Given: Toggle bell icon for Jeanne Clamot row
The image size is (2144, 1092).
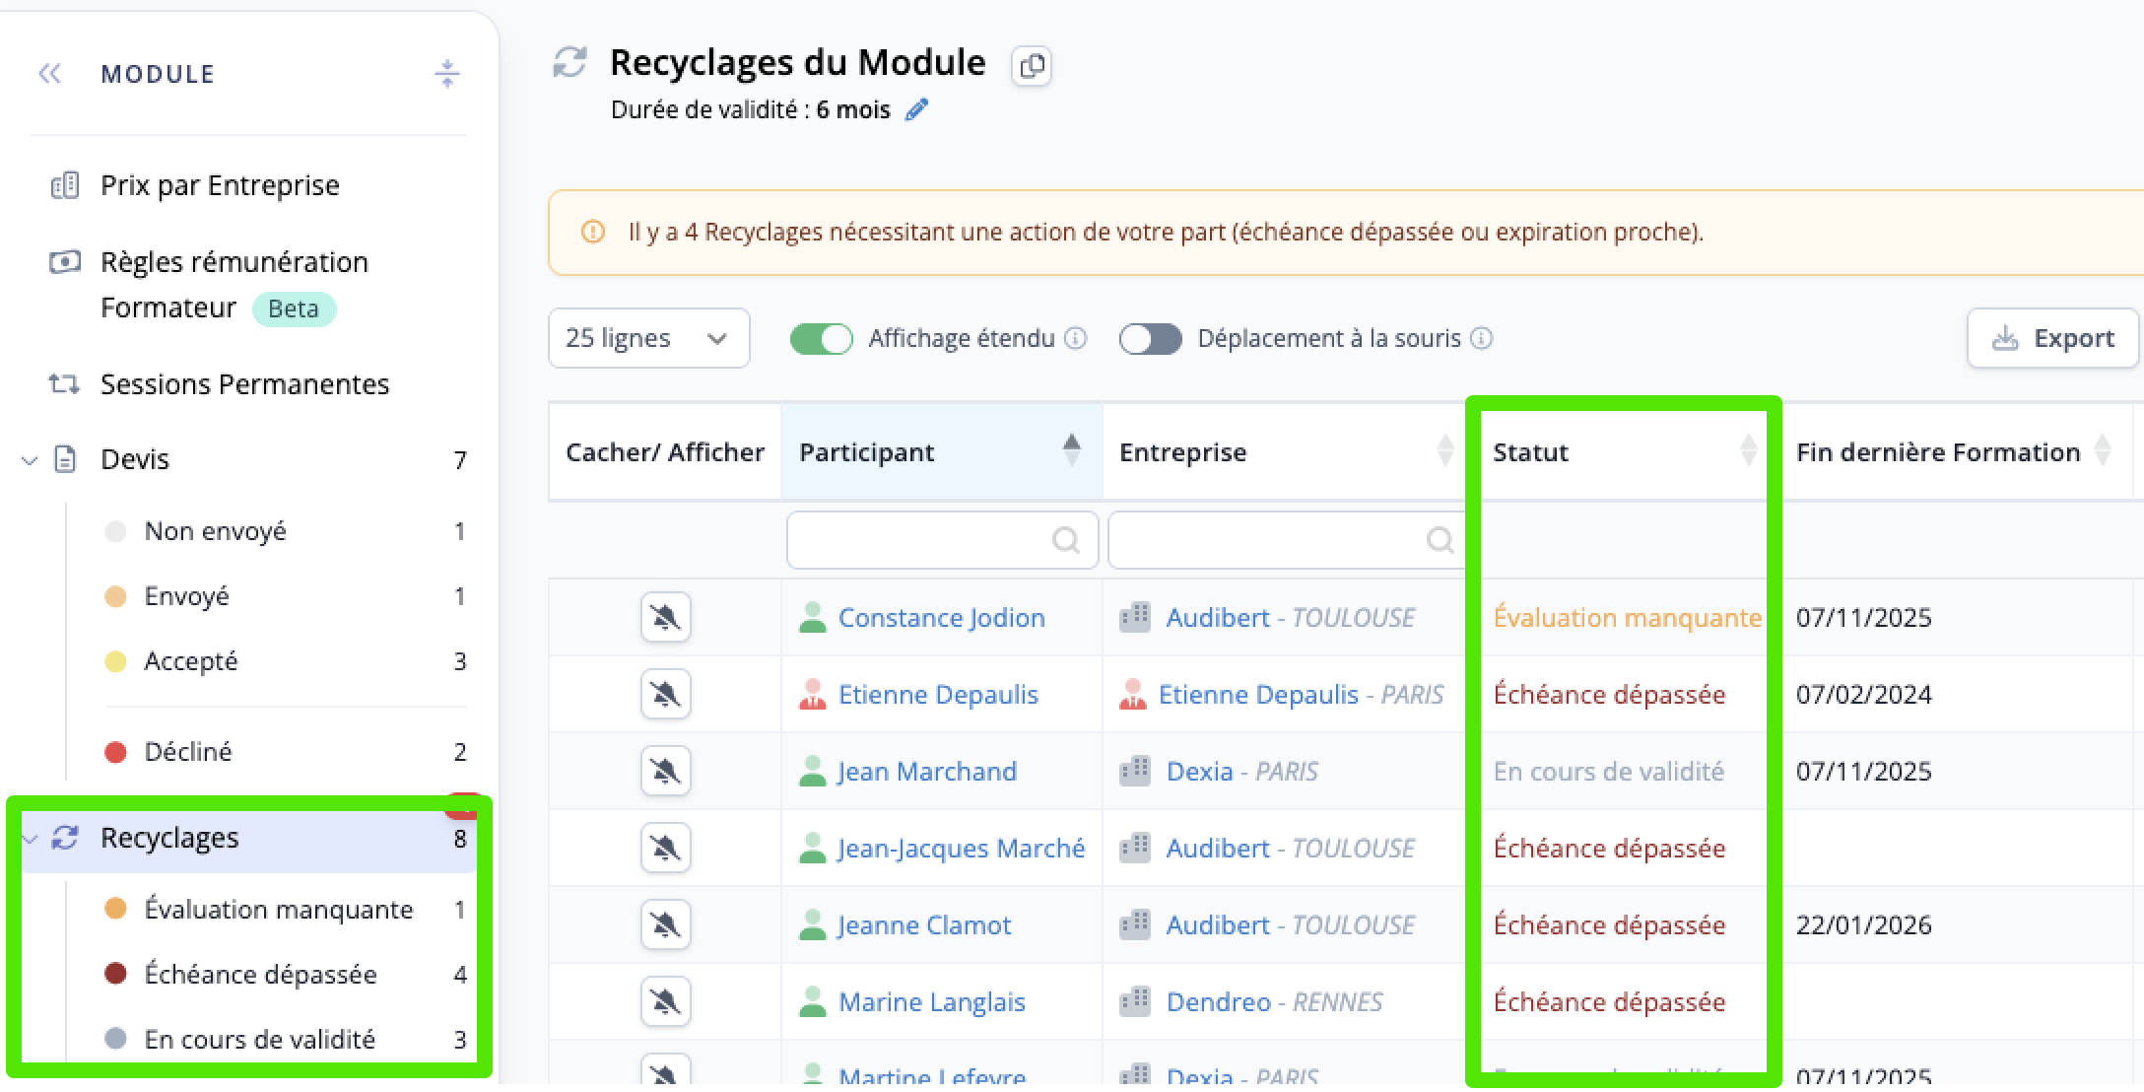Looking at the screenshot, I should (666, 925).
